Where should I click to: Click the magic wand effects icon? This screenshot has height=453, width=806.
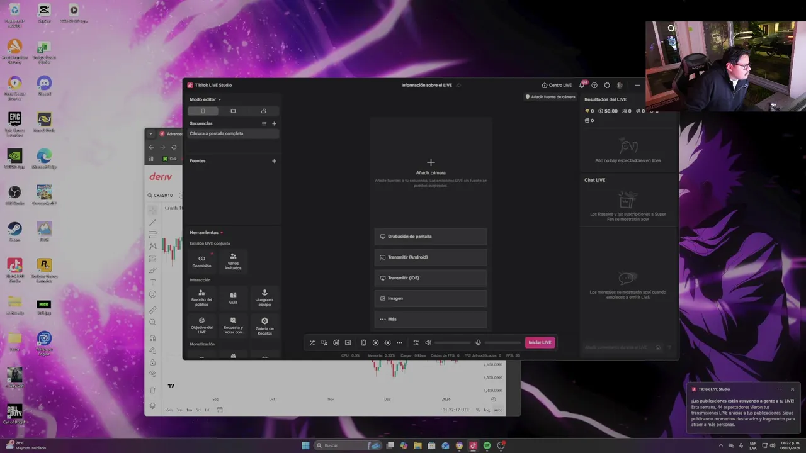click(312, 343)
